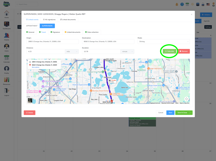The width and height of the screenshot is (216, 161).
Task: Open the distance unit dropdown (mile)
Action: click(x=72, y=51)
